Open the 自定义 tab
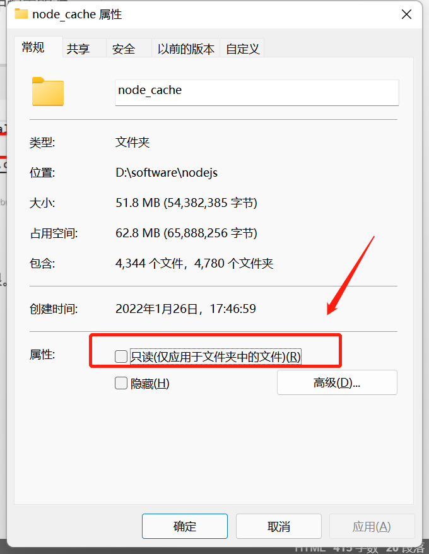Screen dimensions: 429x554 coord(242,49)
